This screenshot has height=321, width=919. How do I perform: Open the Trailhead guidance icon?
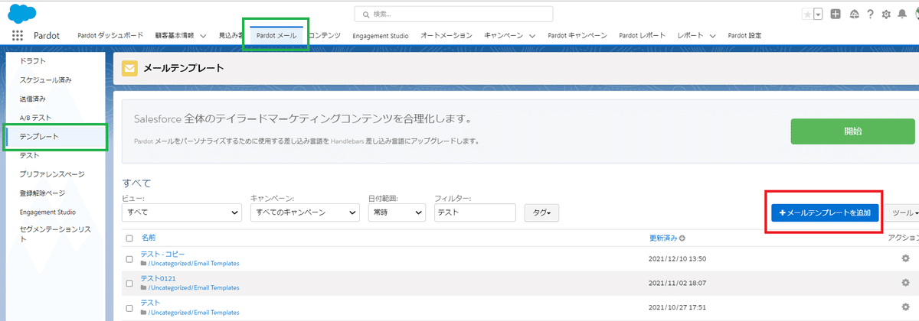pos(853,15)
